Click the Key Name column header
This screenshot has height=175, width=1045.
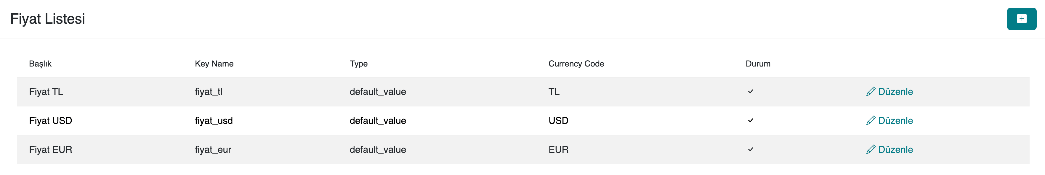coord(214,64)
